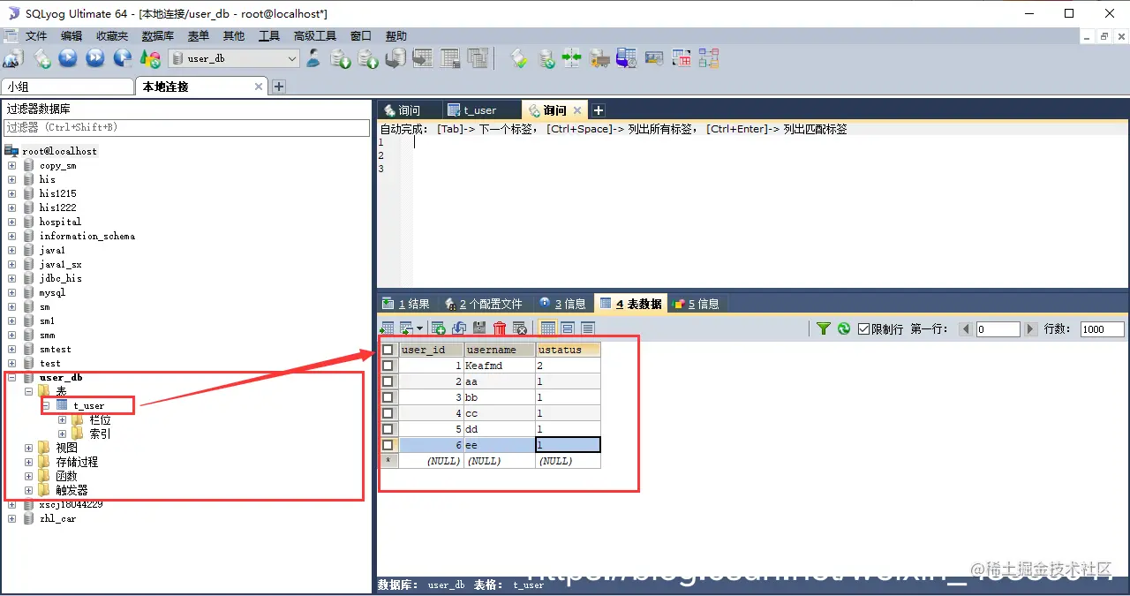Switch to the 小组 connection tab
The height and width of the screenshot is (596, 1130).
pos(67,87)
